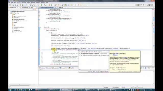163x91 pixels.
Task: Click the Windows Start button
Action: (x=10, y=90)
